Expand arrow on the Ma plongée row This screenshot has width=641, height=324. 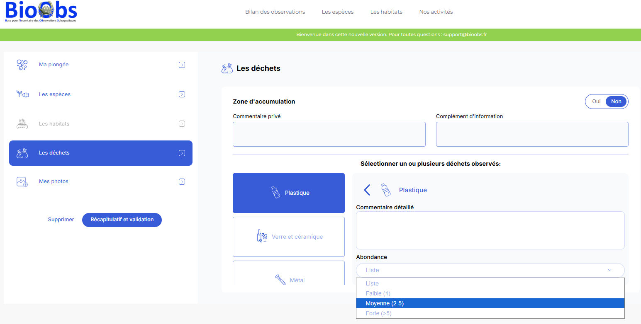coord(182,65)
